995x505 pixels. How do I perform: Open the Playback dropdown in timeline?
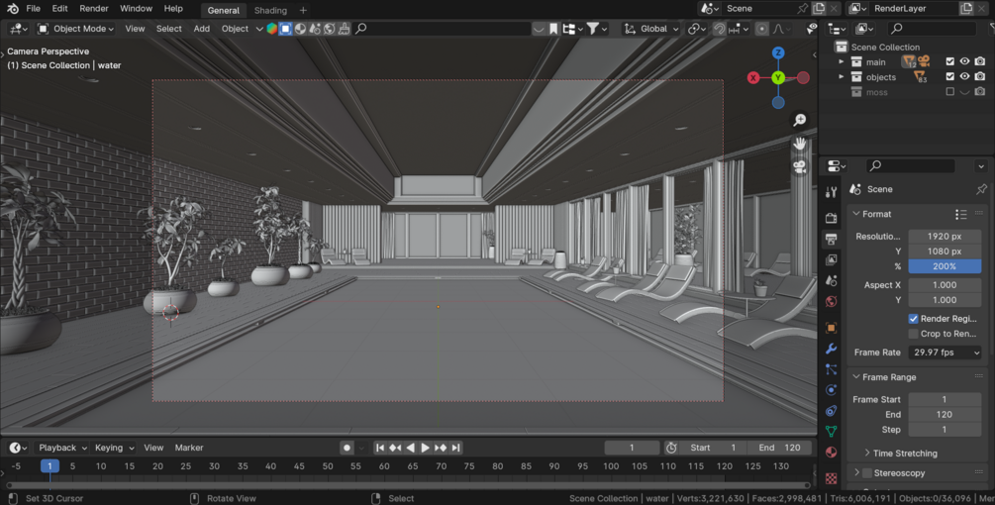[62, 448]
